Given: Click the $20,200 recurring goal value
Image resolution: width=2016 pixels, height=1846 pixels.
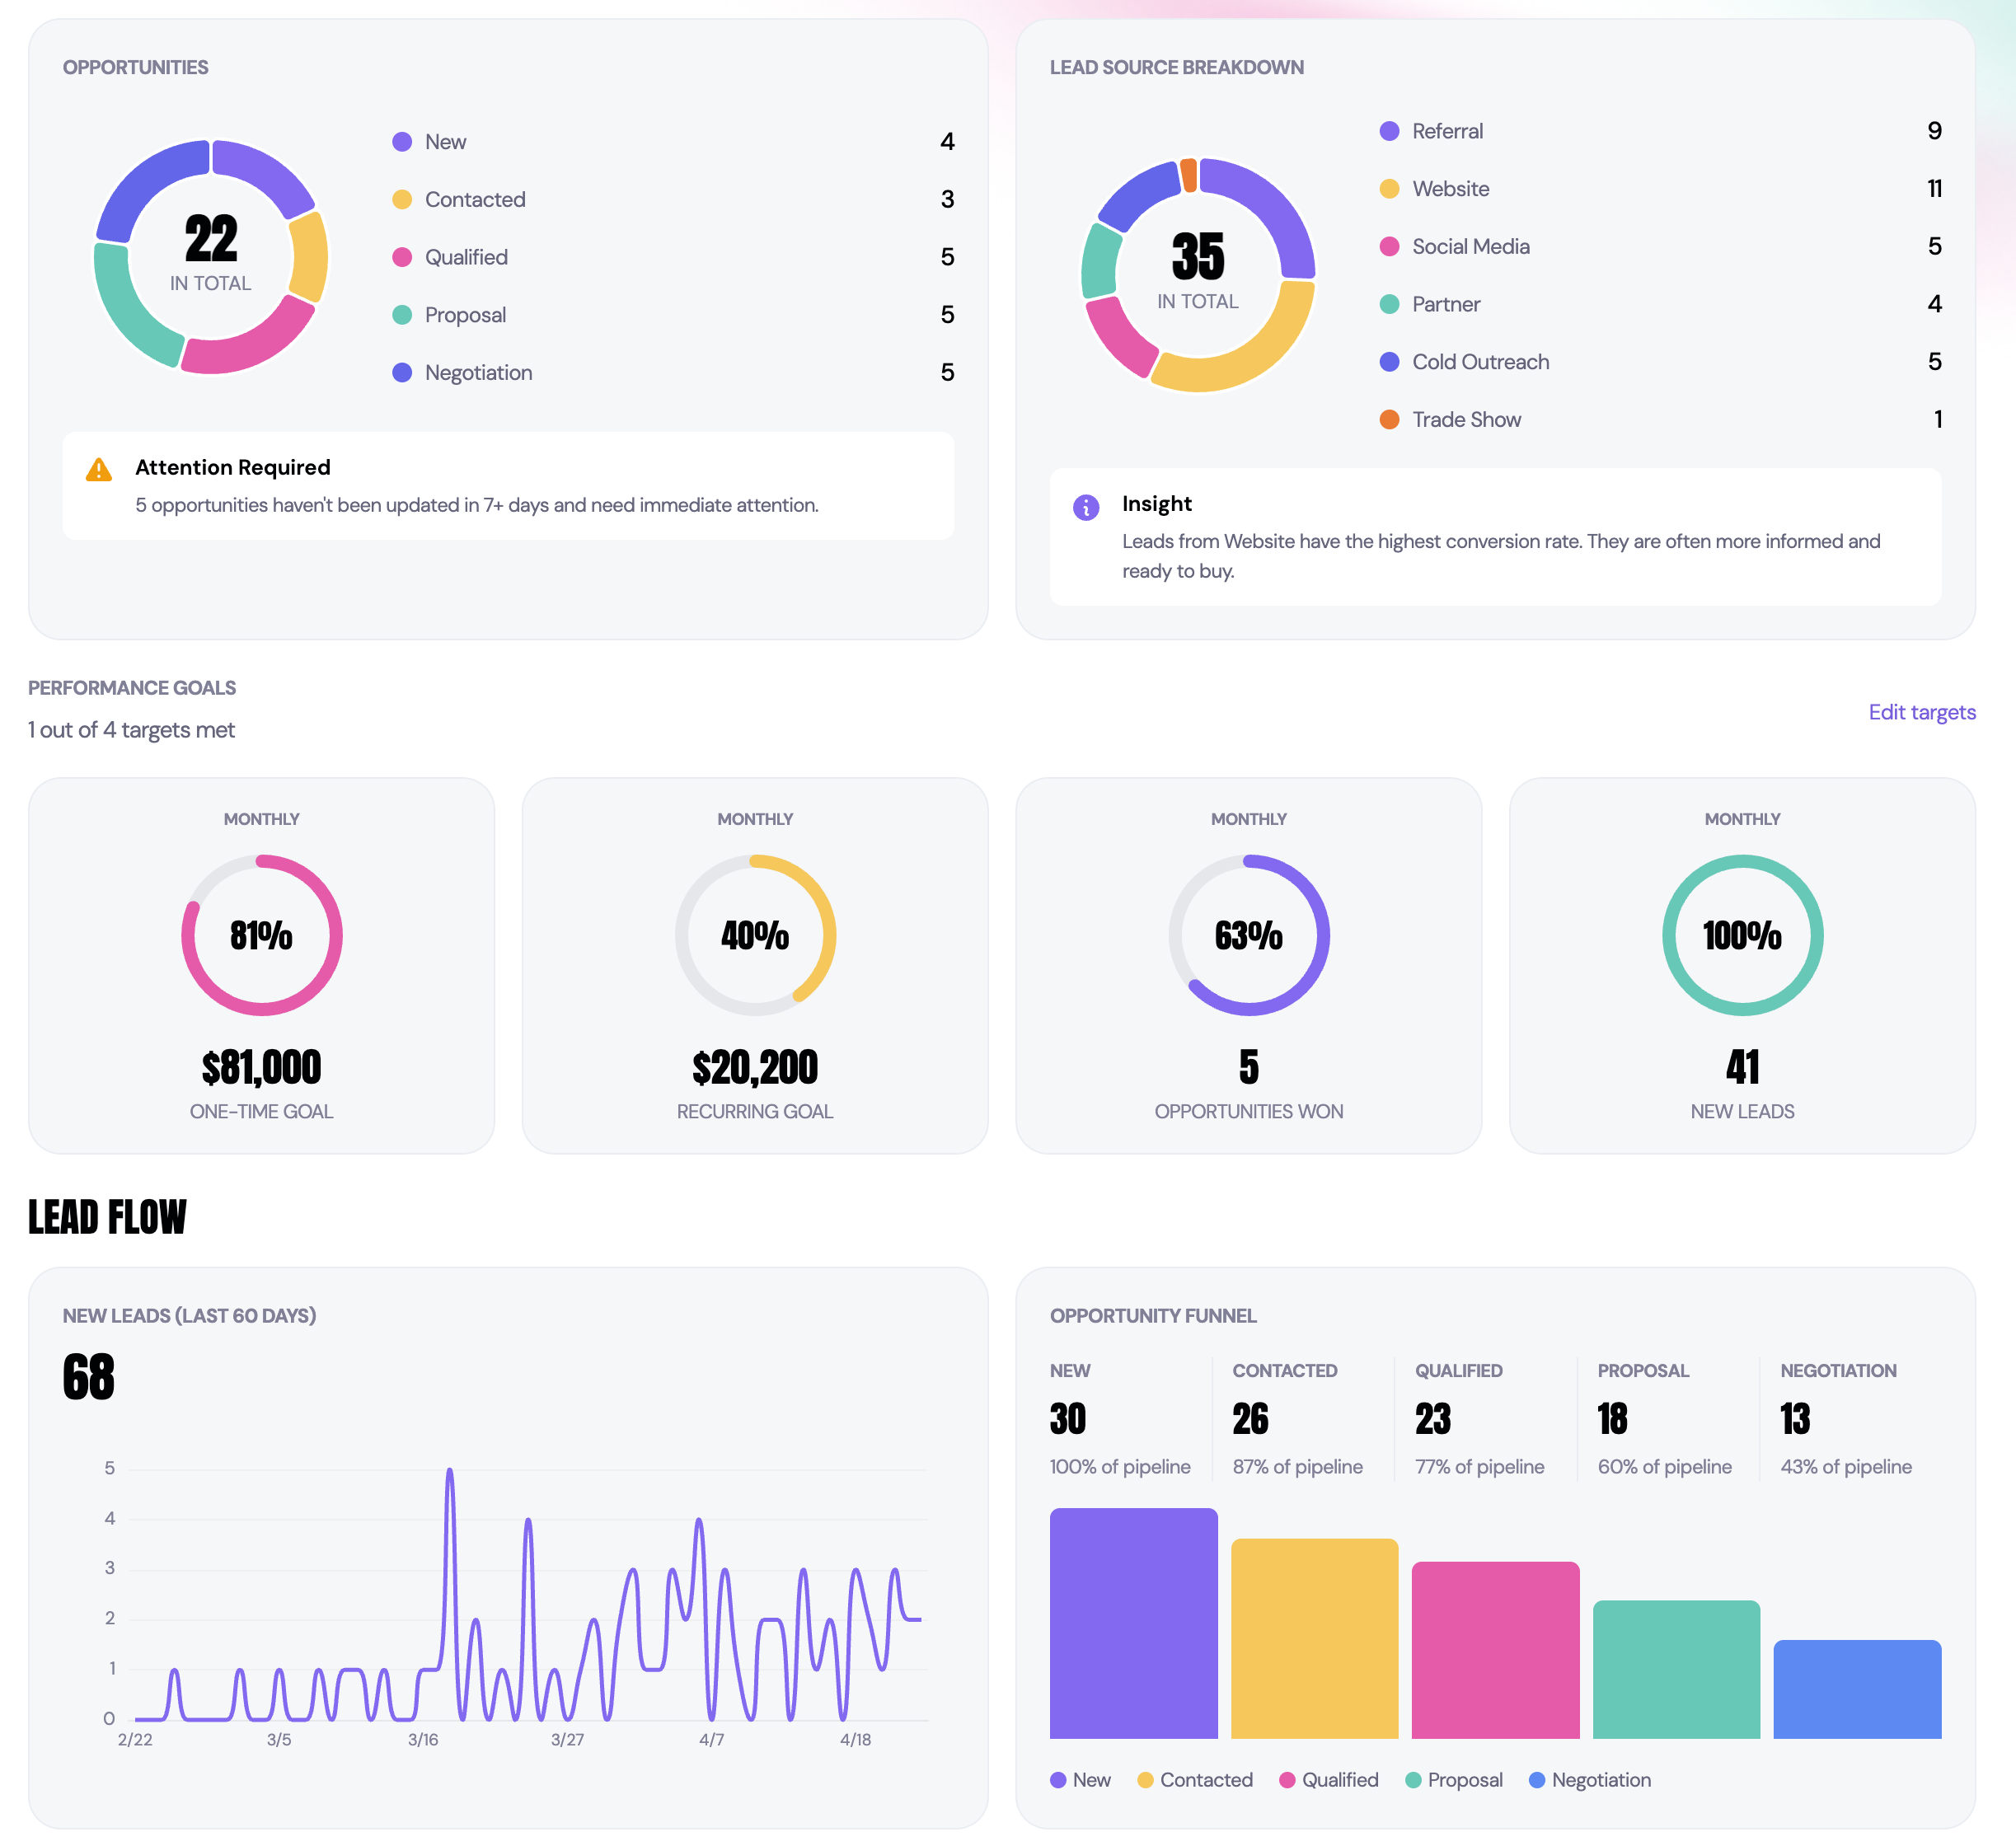Looking at the screenshot, I should coord(755,1067).
